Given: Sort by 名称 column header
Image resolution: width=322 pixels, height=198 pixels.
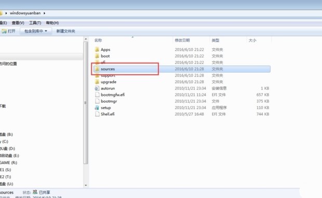Looking at the screenshot, I should pyautogui.click(x=98, y=40).
